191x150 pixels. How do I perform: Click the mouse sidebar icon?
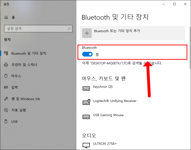click(6, 76)
